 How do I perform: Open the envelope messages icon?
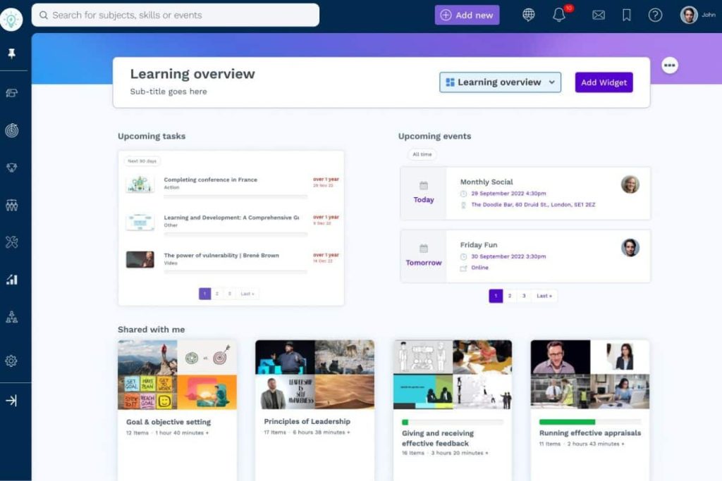pos(599,15)
